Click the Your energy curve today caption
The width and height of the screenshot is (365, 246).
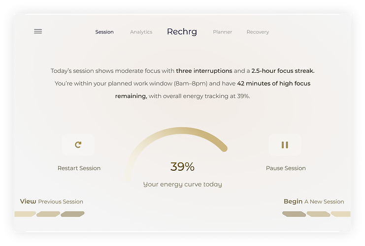click(182, 184)
